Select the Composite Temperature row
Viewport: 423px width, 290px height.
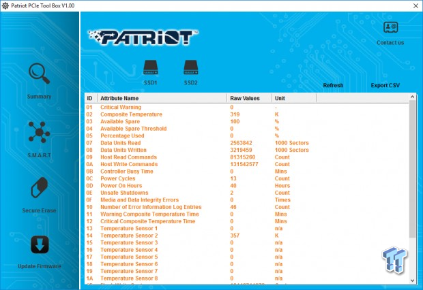pos(247,114)
